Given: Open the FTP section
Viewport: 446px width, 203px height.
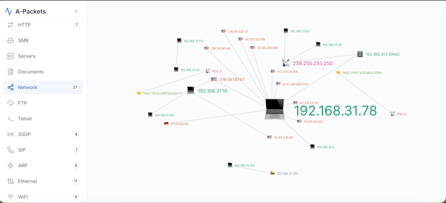Looking at the screenshot, I should [43, 103].
